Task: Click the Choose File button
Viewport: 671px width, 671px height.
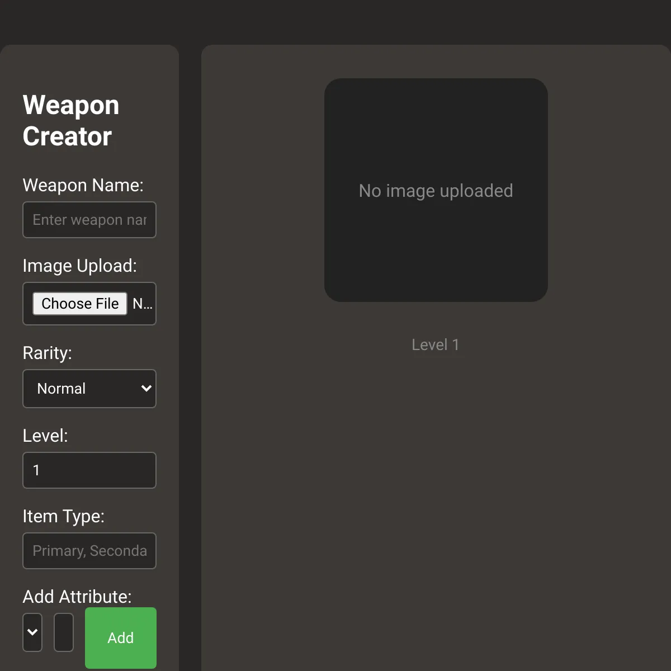Action: [x=80, y=304]
